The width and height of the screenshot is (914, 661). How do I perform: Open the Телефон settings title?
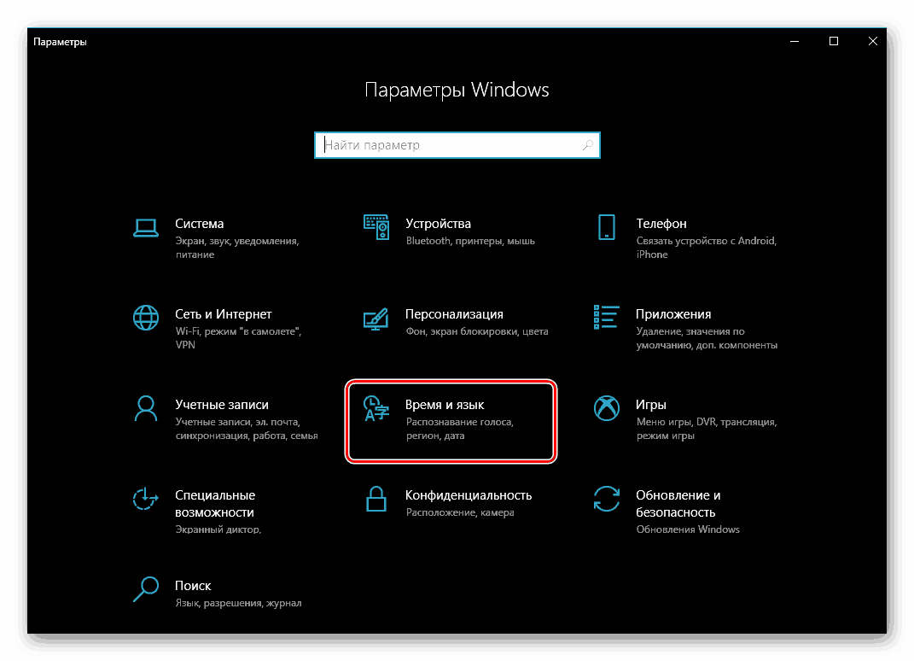(x=661, y=224)
